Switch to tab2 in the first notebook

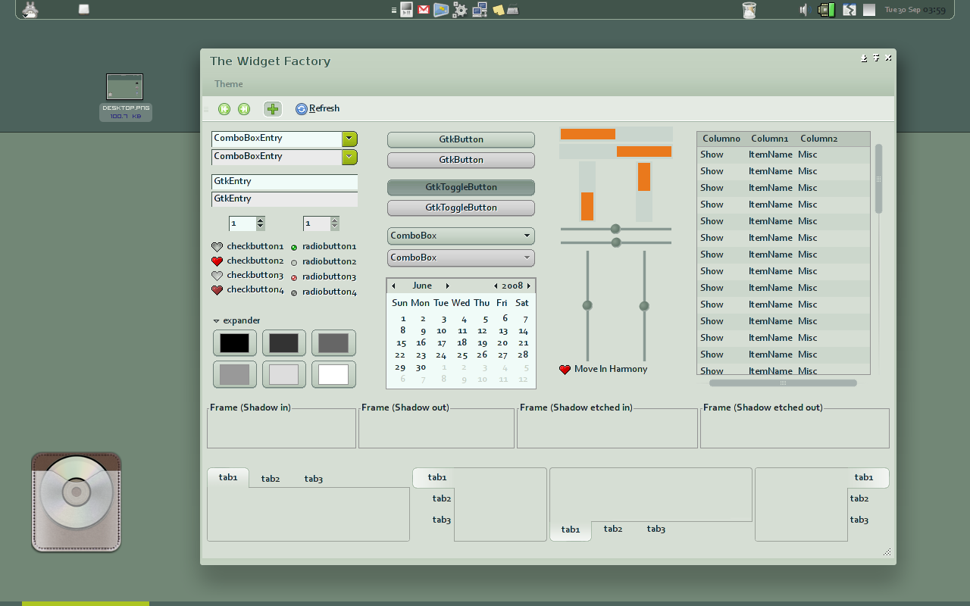point(271,478)
